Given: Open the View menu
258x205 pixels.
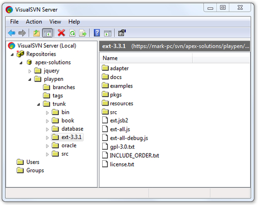Looking at the screenshot, I should pyautogui.click(x=55, y=22).
